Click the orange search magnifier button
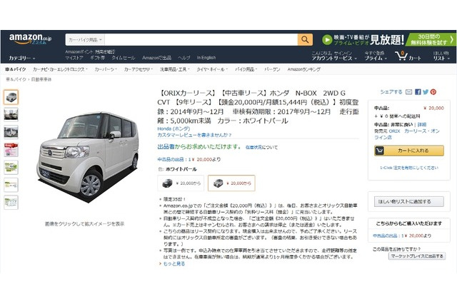 (x=305, y=39)
